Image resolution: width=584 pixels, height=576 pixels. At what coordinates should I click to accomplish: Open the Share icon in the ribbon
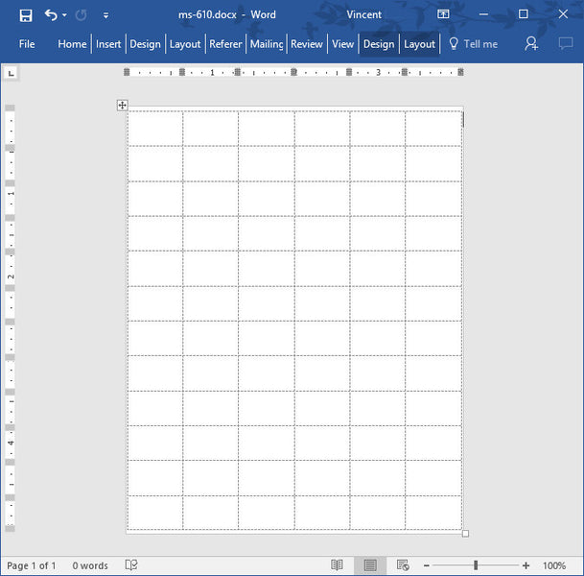[531, 44]
